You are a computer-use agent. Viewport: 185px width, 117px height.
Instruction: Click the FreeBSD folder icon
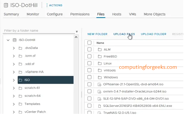[x=99, y=56]
